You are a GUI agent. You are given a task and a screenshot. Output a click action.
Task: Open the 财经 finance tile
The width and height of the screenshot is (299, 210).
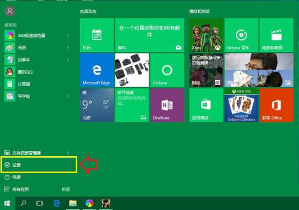click(206, 70)
